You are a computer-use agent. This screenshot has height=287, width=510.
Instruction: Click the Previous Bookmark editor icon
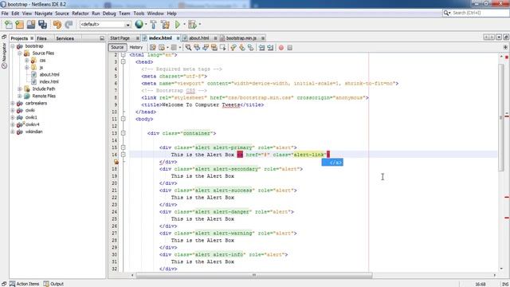[x=233, y=48]
